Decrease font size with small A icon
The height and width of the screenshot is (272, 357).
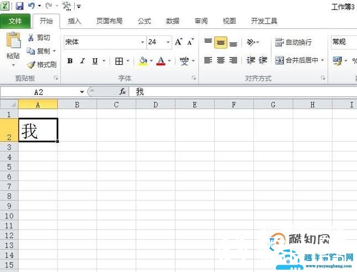(190, 42)
